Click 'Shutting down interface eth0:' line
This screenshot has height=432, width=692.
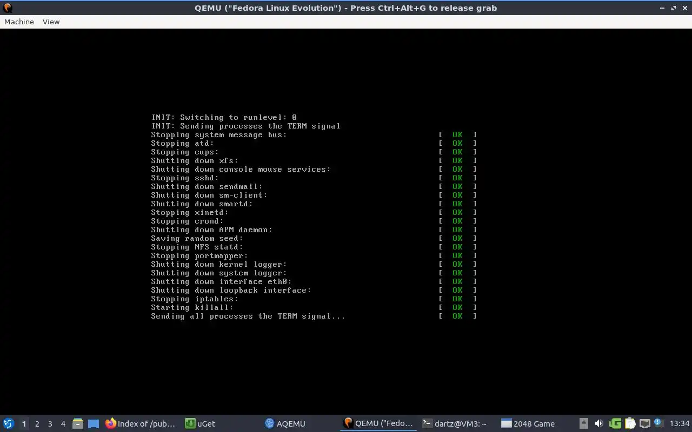coord(221,281)
